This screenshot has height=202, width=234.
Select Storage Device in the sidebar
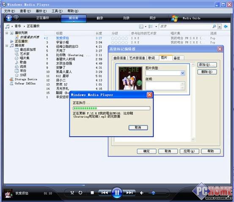click(x=26, y=79)
